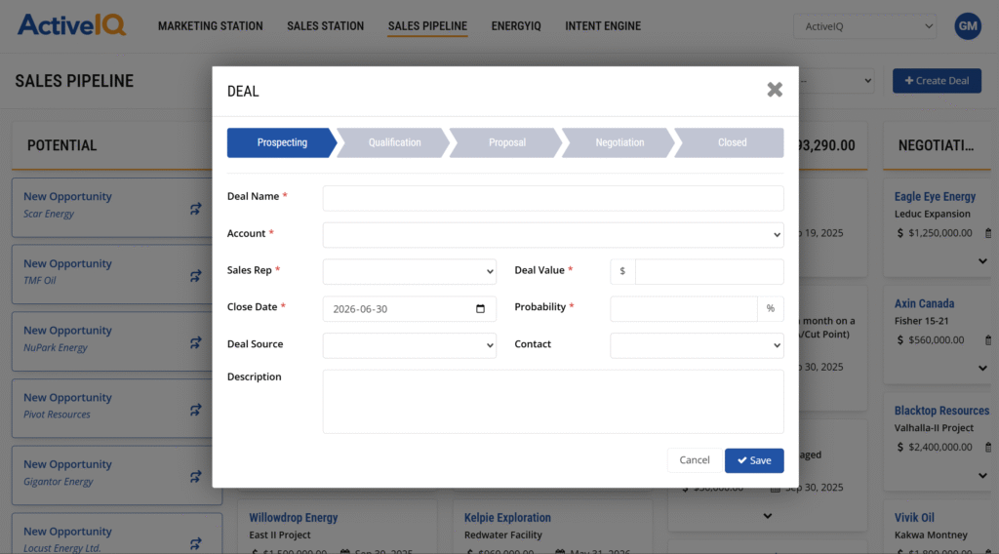The width and height of the screenshot is (999, 554).
Task: Focus the Deal Value amount field
Action: click(x=709, y=272)
